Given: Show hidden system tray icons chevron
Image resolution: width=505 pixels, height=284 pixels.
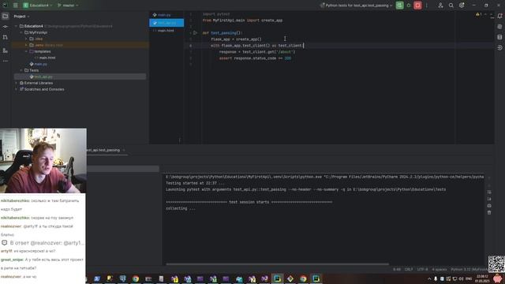Looking at the screenshot, I should coord(429,278).
